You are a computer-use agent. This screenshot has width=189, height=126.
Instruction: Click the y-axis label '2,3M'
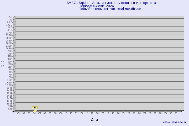tap(9, 80)
